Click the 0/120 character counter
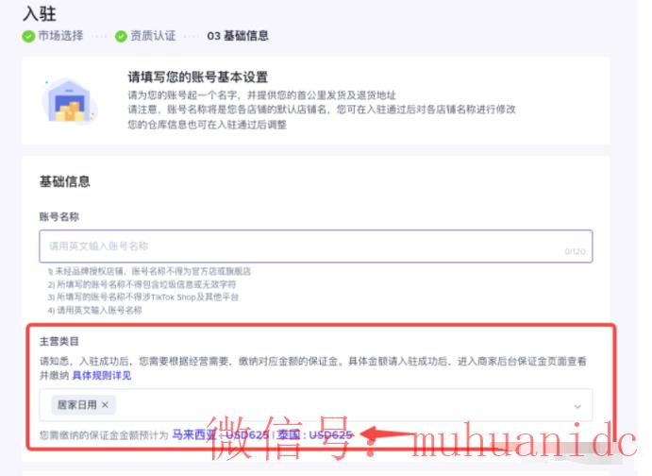This screenshot has width=652, height=476. [x=575, y=252]
